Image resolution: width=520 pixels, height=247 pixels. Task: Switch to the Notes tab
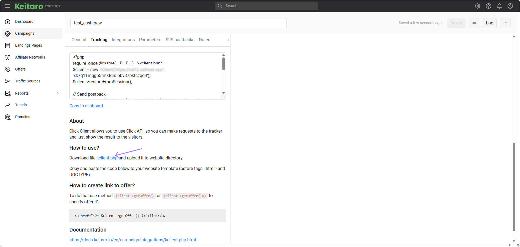[x=204, y=40]
